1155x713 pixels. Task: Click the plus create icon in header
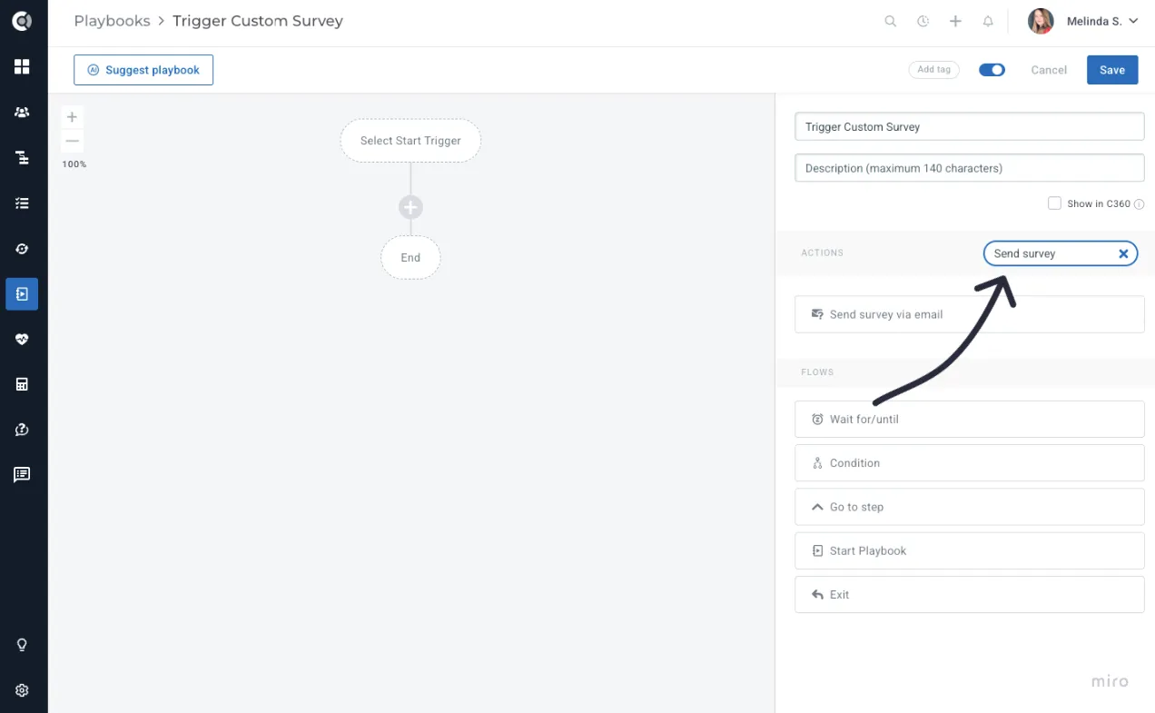point(955,21)
